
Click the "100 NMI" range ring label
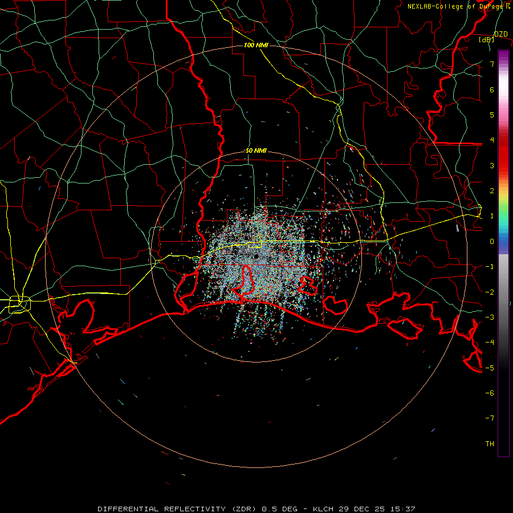tap(256, 45)
